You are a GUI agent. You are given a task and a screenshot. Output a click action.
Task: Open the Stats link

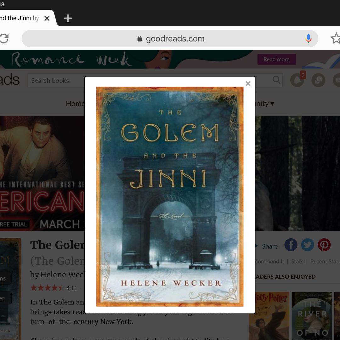tap(297, 262)
